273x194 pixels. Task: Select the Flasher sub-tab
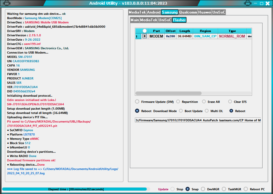pos(179,20)
